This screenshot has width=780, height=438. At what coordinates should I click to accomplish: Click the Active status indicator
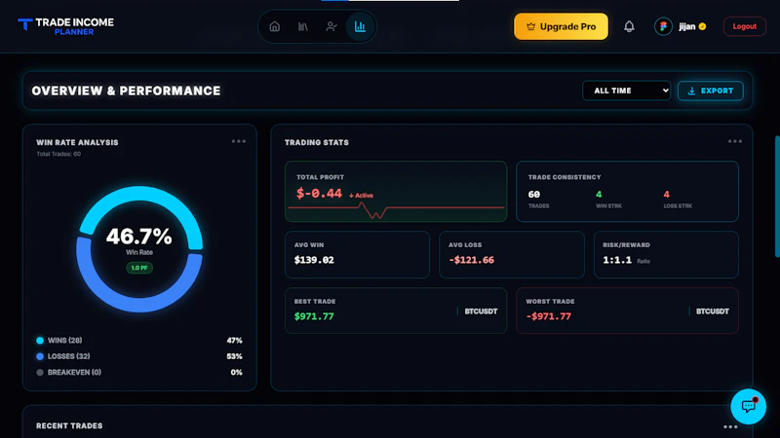click(x=361, y=196)
